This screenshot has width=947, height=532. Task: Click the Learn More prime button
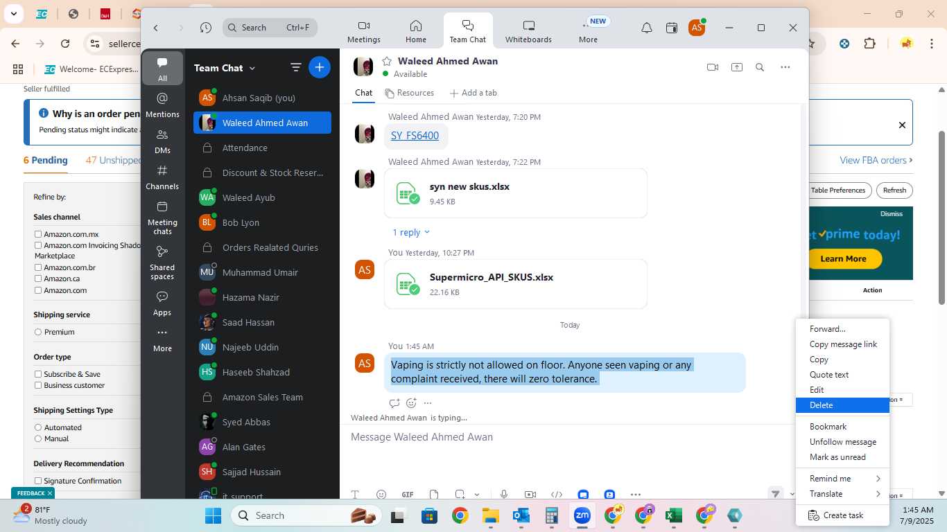coord(843,258)
